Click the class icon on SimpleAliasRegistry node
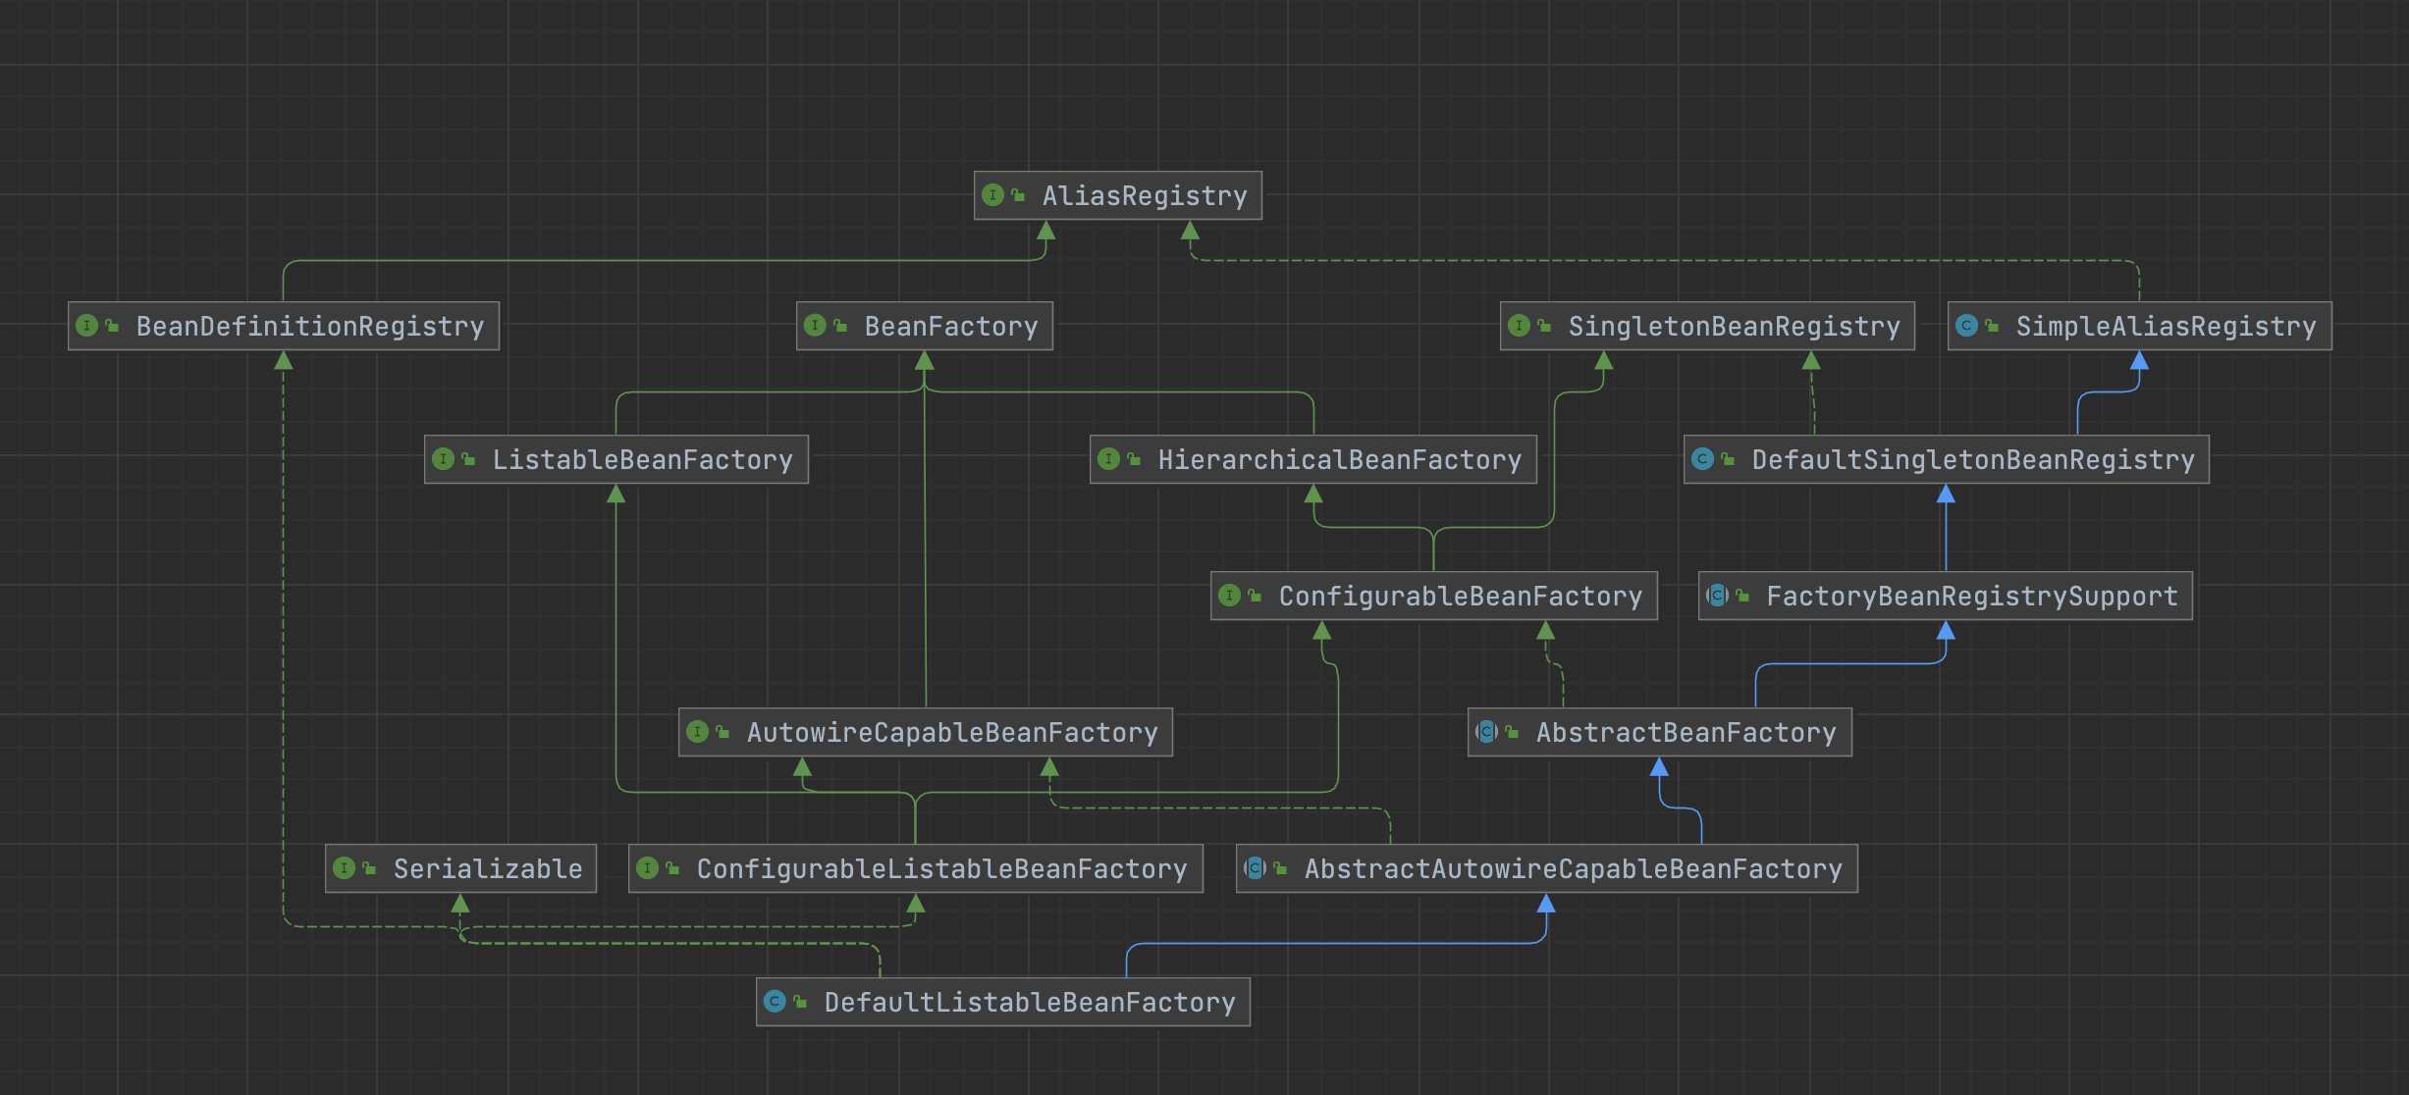 [1966, 326]
